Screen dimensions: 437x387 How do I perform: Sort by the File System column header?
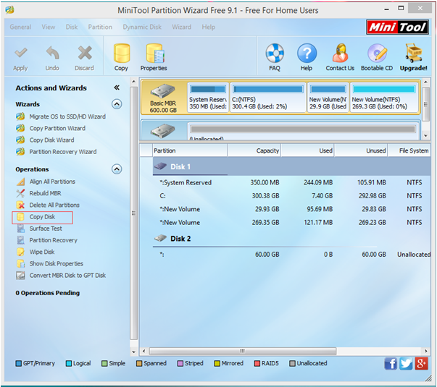[409, 150]
